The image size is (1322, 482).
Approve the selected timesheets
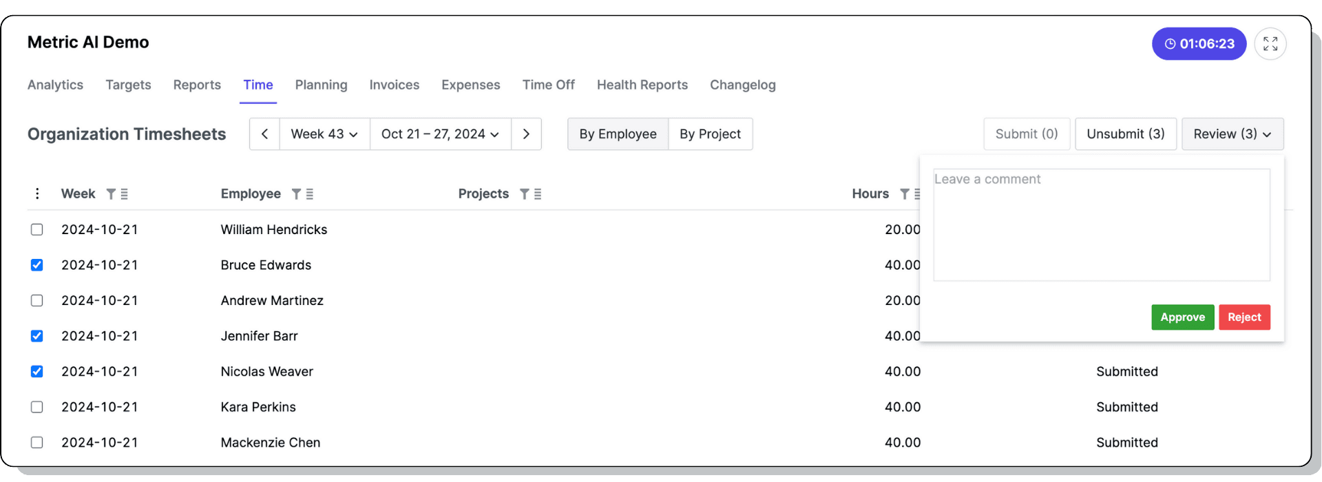point(1182,317)
